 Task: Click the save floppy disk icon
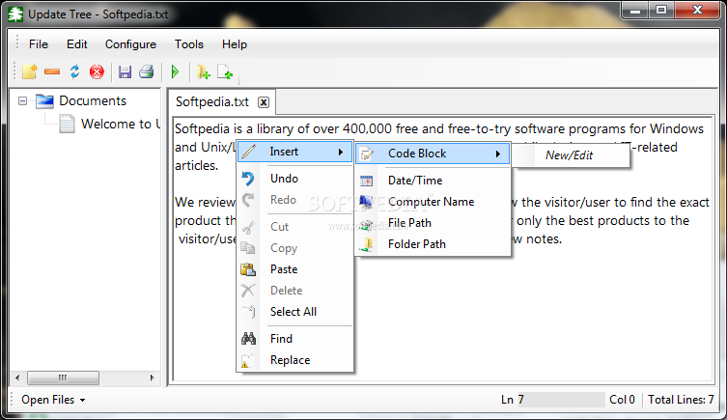pos(125,71)
